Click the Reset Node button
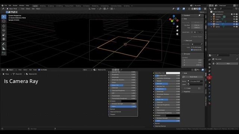The image size is (239, 134). click(x=193, y=77)
